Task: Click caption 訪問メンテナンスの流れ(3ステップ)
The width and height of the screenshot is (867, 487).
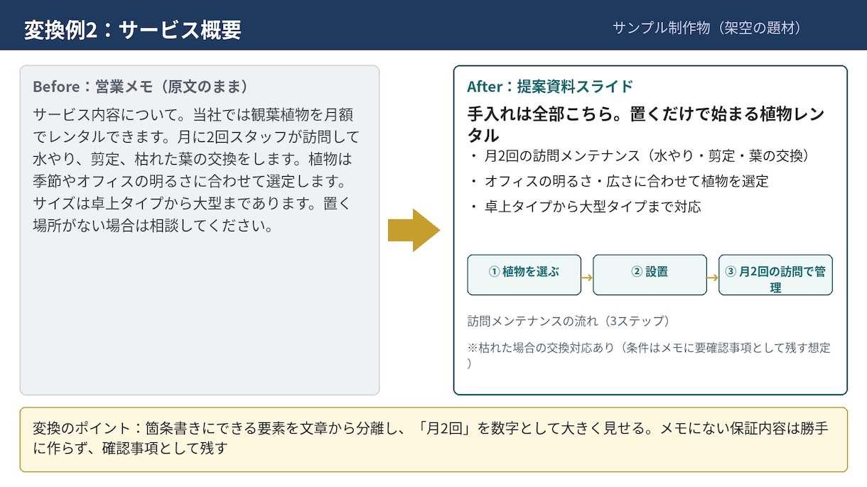Action: 569,321
